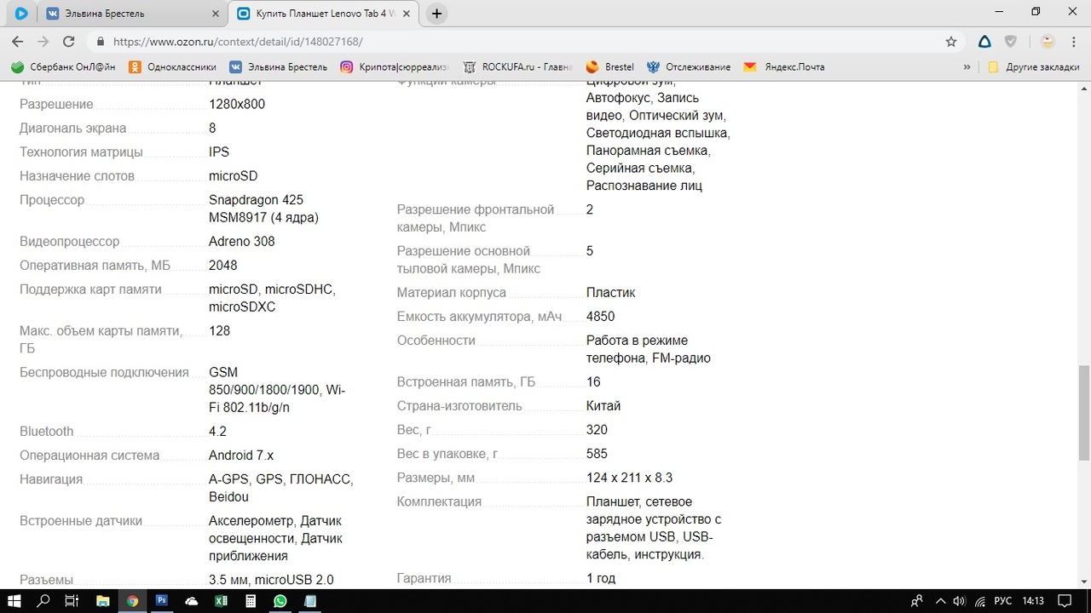View site info via the padlock icon
Screen dimensions: 1091x613
point(101,42)
